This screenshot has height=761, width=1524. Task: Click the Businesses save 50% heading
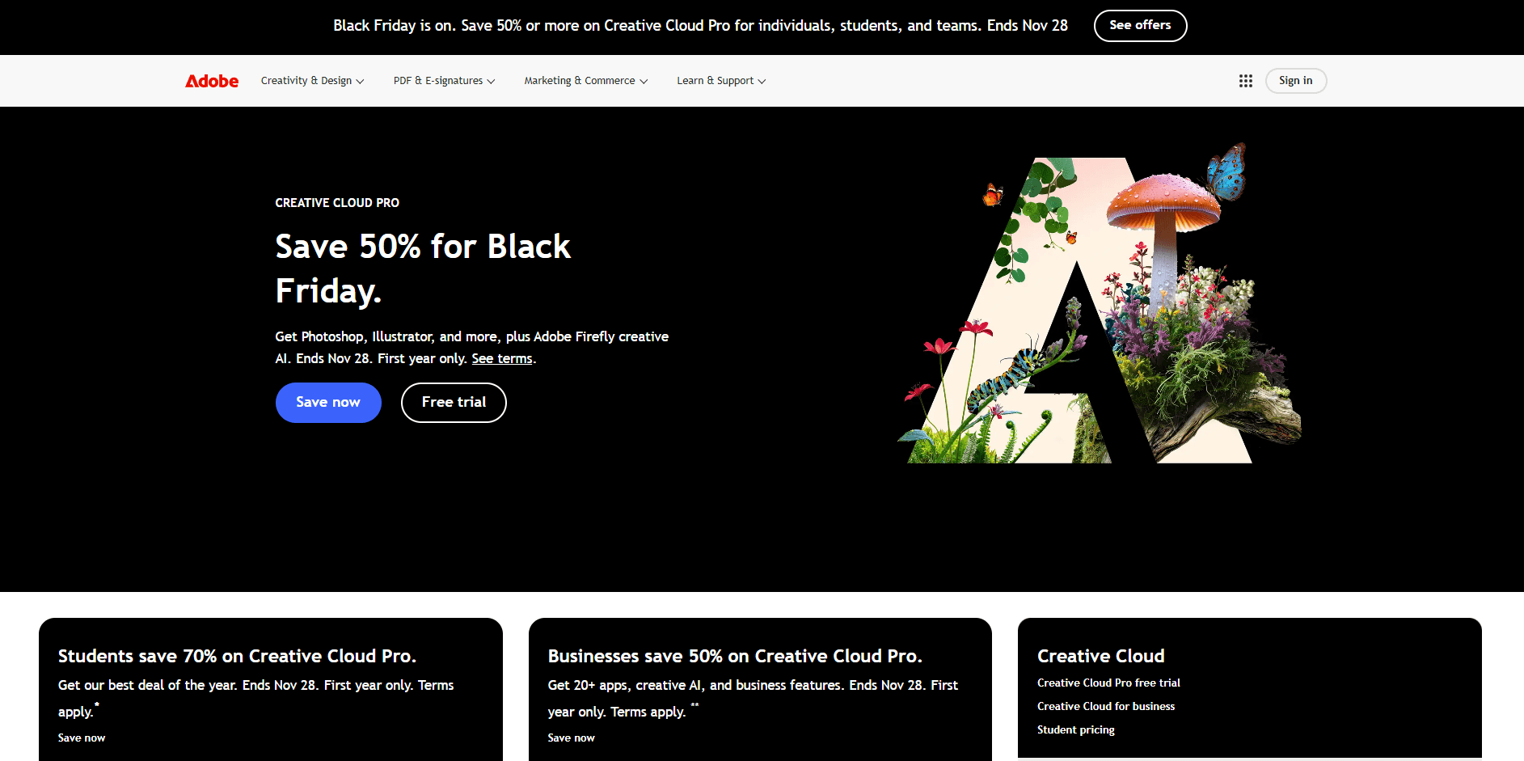click(x=735, y=656)
